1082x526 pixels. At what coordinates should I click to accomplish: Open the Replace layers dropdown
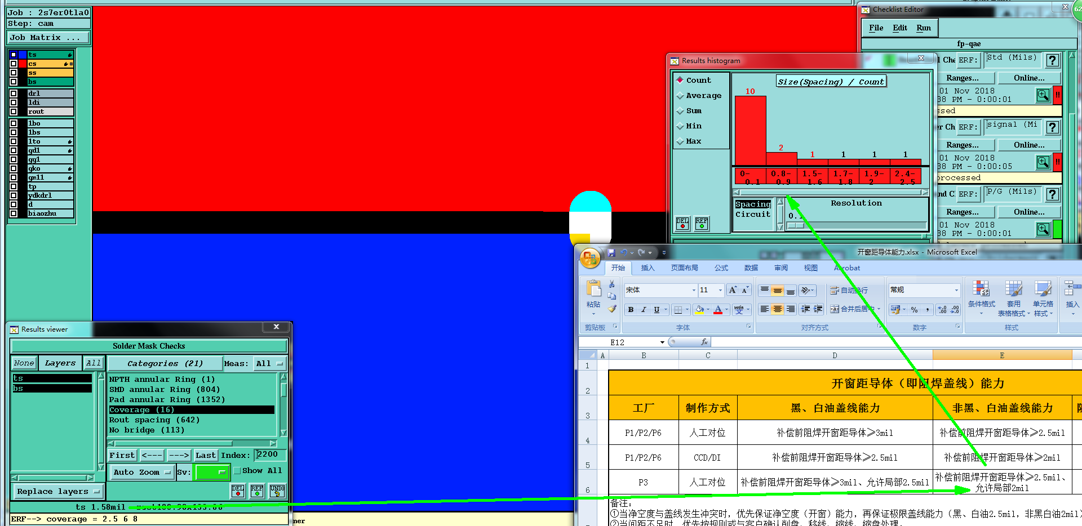click(58, 491)
